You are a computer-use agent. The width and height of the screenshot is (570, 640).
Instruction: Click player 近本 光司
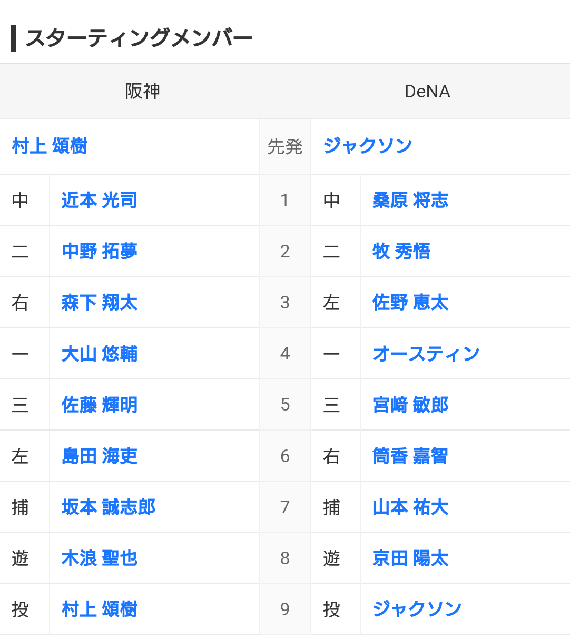tap(99, 201)
